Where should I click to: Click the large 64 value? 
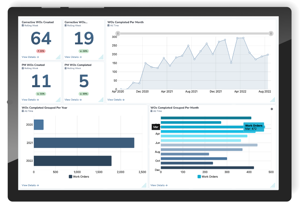41,38
